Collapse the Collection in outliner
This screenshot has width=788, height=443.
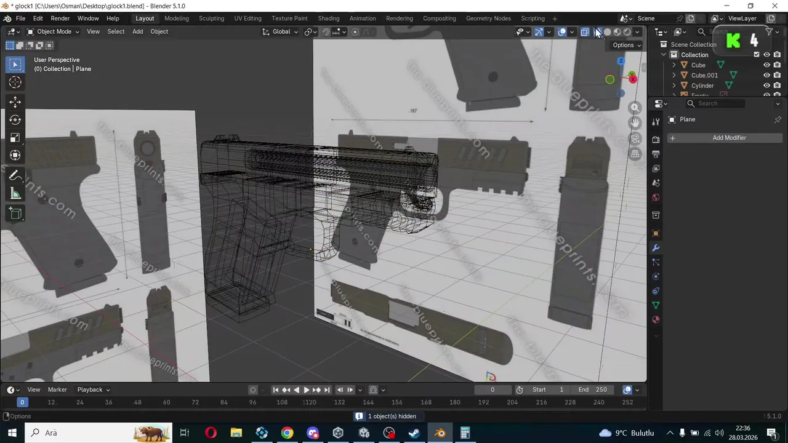point(664,55)
